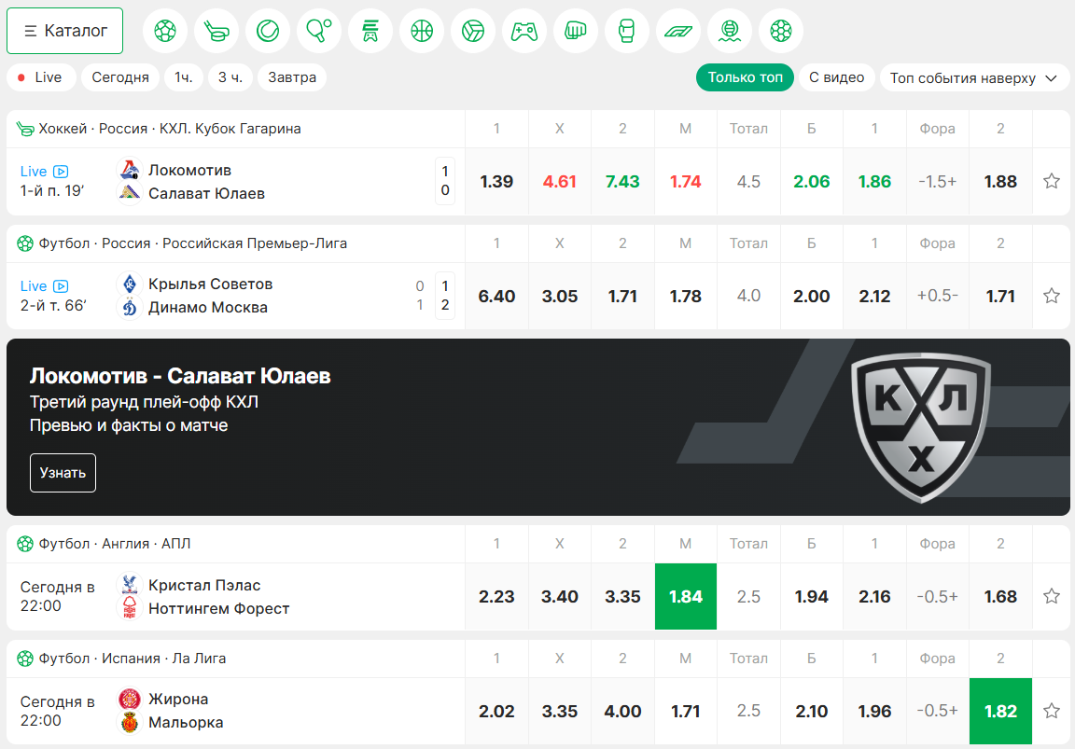Open the football sport filter icon
Image resolution: width=1075 pixels, height=749 pixels.
165,31
